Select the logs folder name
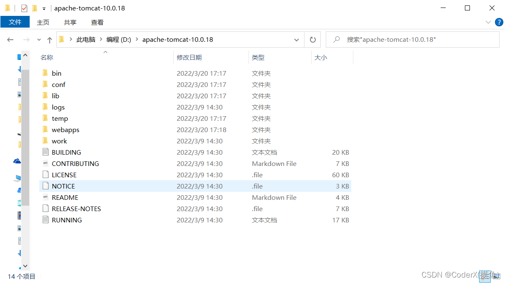The image size is (505, 283). 58,107
